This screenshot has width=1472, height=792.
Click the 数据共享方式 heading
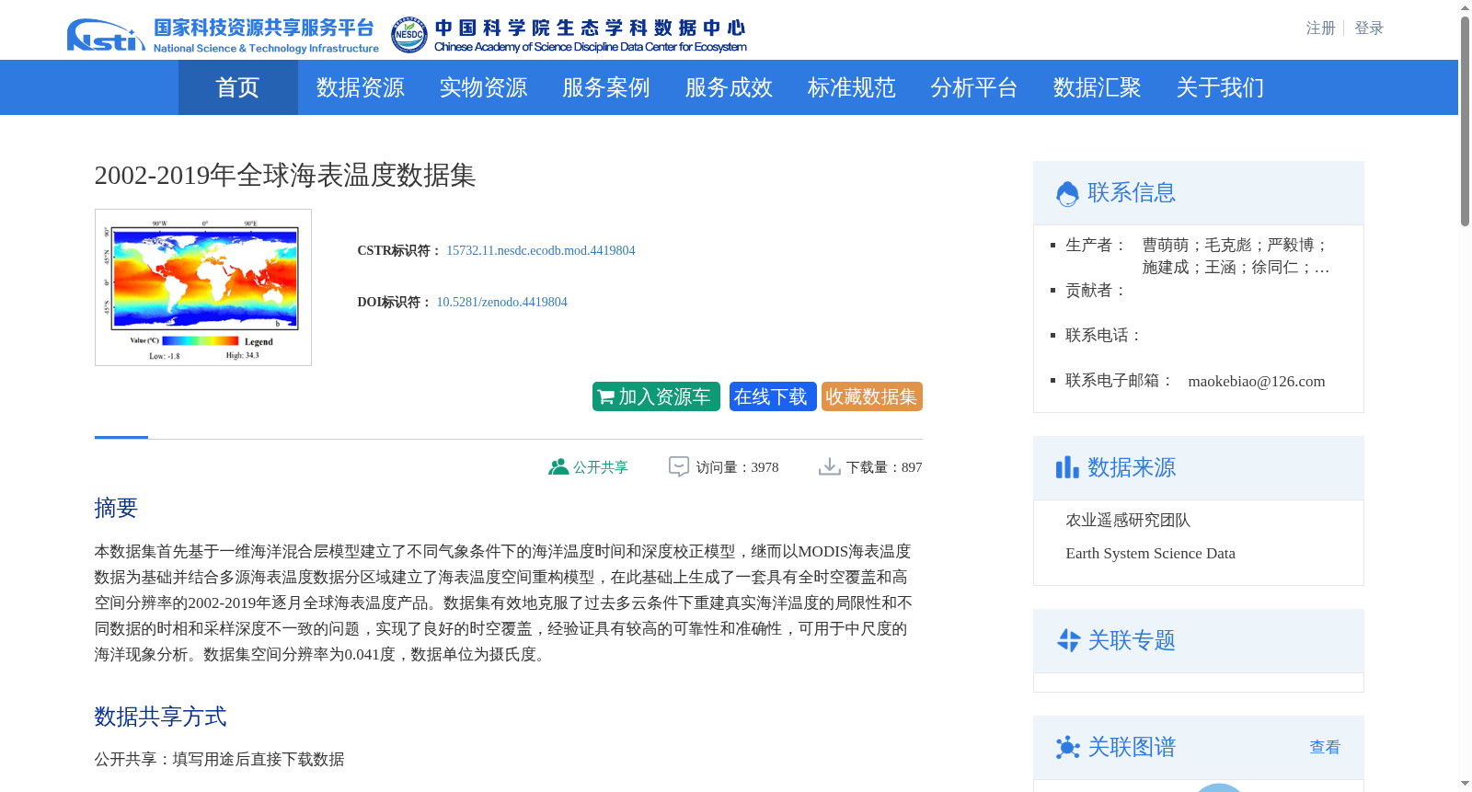pyautogui.click(x=160, y=717)
